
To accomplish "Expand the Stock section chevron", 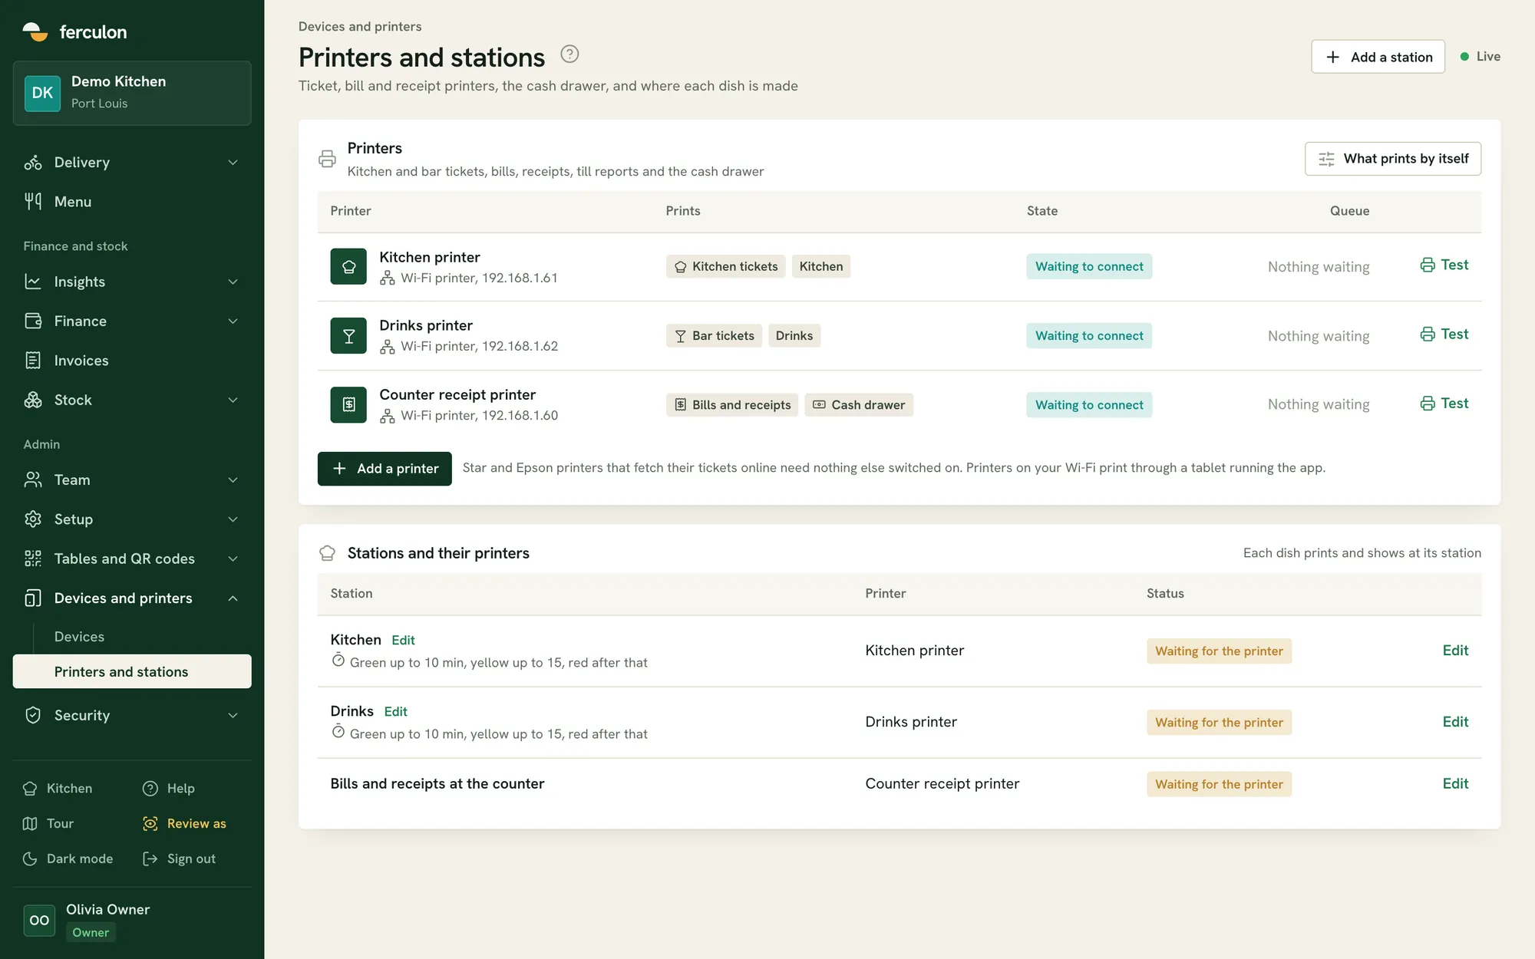I will click(x=233, y=400).
